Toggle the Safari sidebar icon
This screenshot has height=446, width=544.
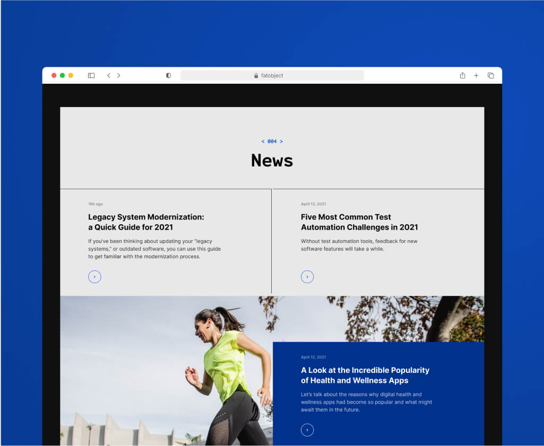tap(91, 75)
